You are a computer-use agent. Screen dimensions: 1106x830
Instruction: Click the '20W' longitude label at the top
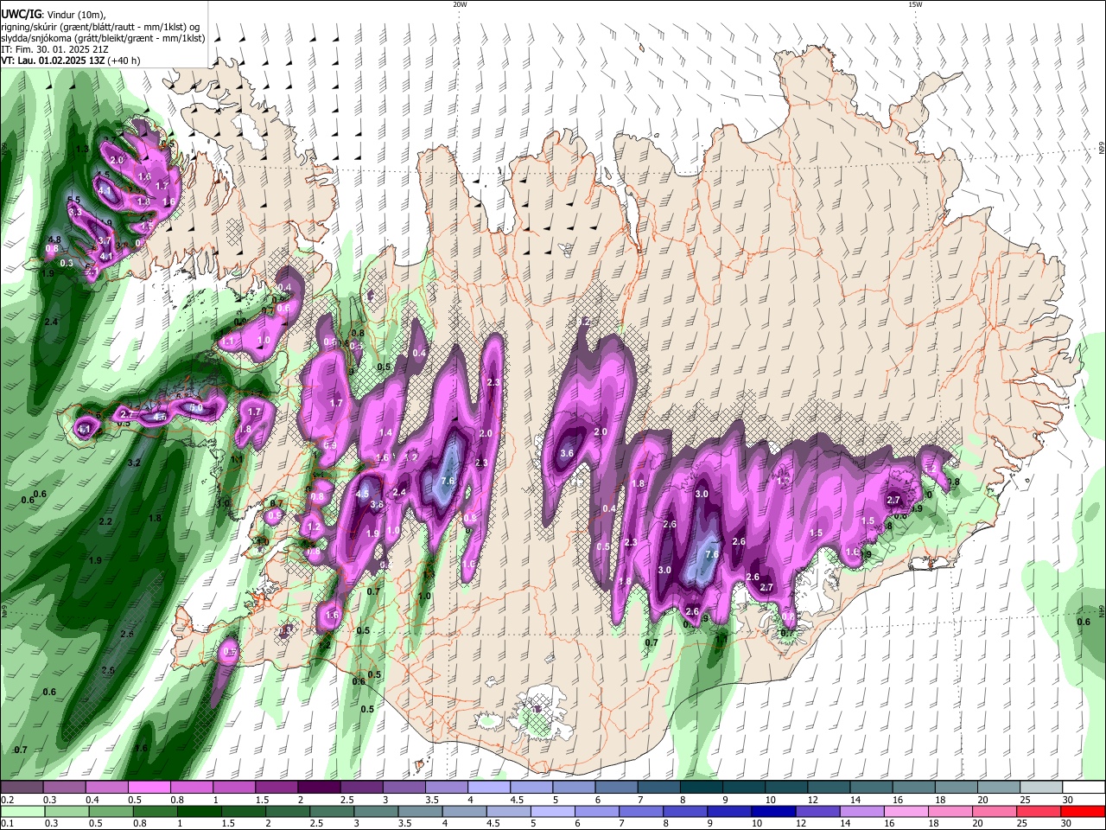(x=460, y=4)
